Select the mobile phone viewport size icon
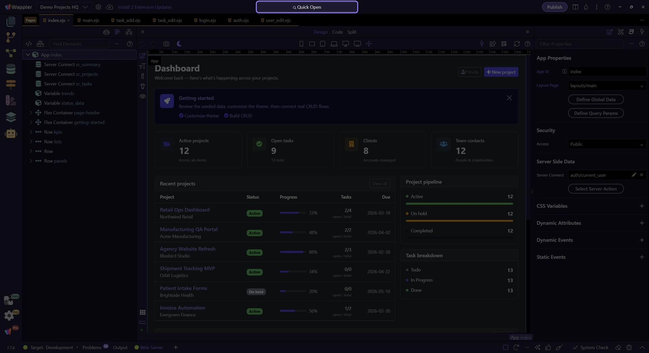The image size is (649, 353). pyautogui.click(x=301, y=44)
